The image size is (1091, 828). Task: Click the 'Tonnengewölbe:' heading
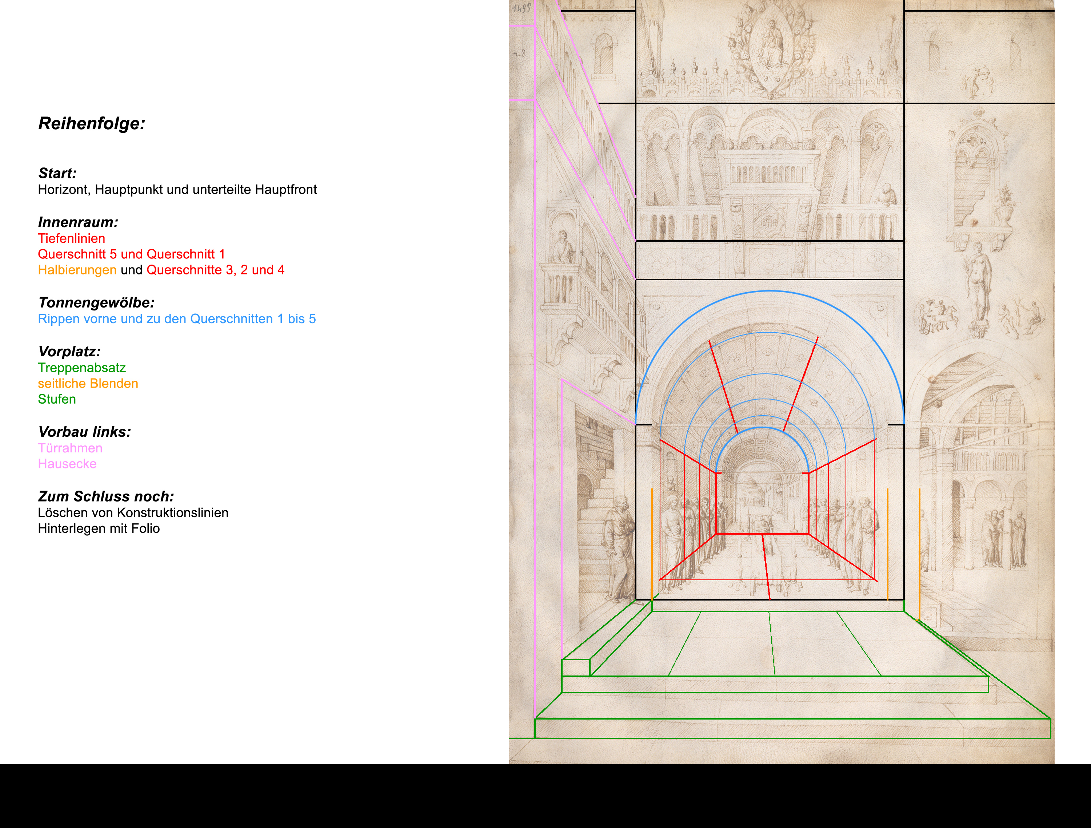click(x=96, y=303)
